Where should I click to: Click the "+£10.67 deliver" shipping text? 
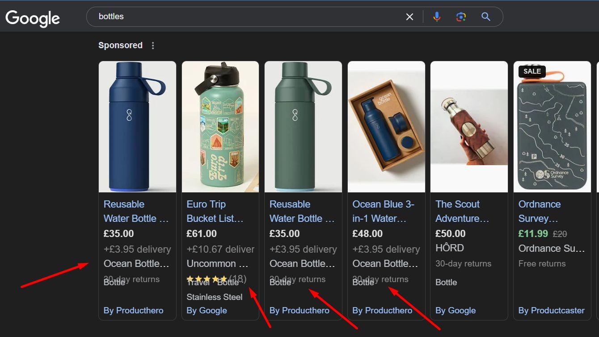coord(220,249)
